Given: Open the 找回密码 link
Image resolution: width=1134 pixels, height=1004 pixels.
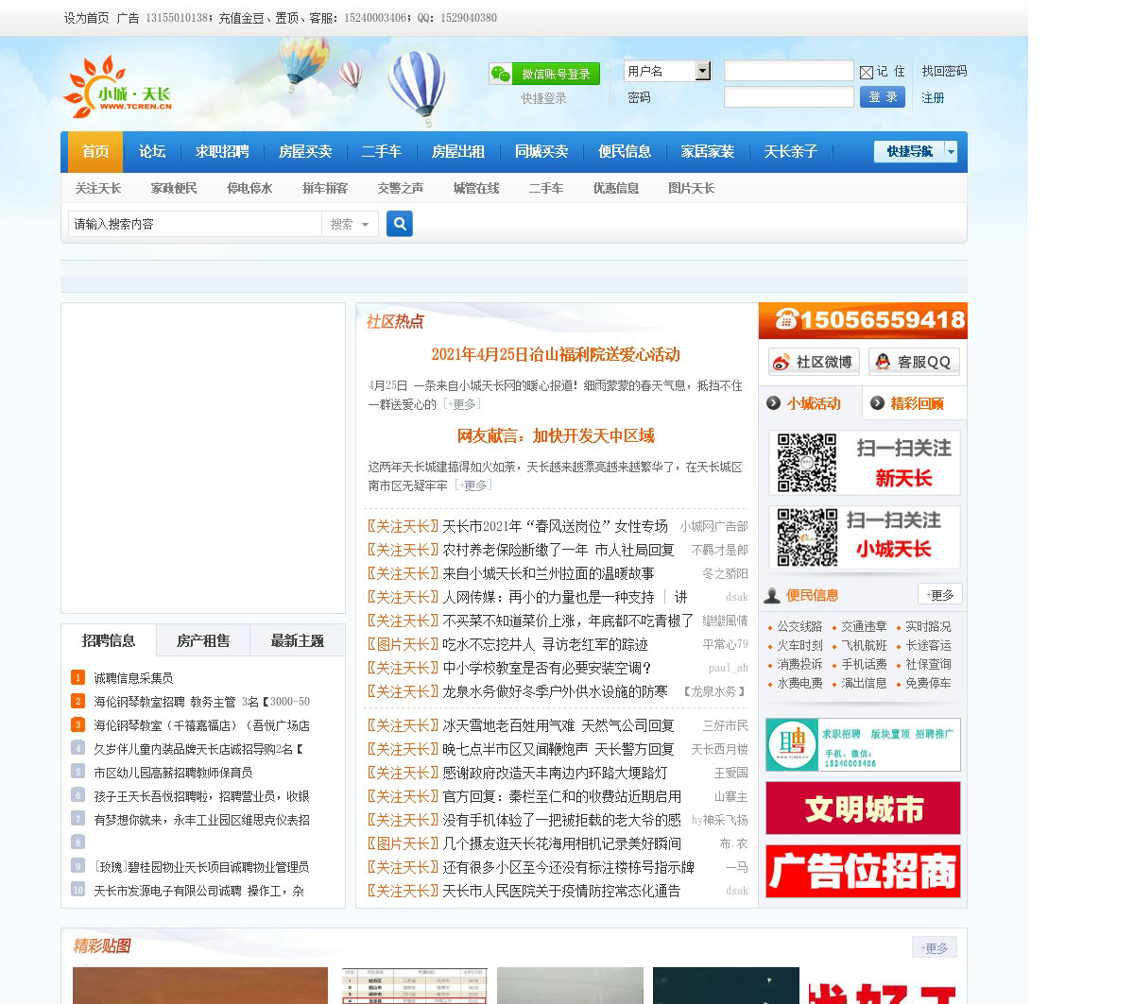Looking at the screenshot, I should [944, 71].
